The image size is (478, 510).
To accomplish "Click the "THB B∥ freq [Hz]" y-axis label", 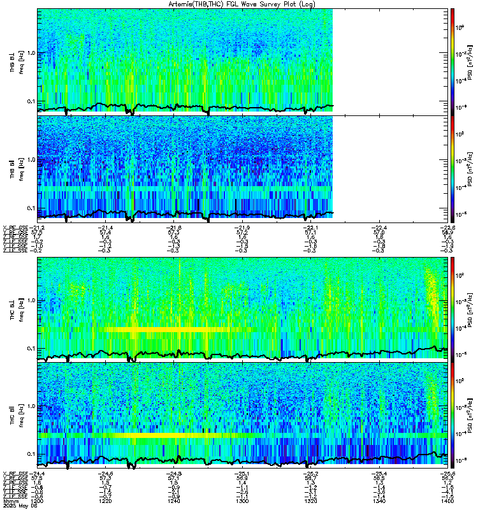I will pos(17,169).
